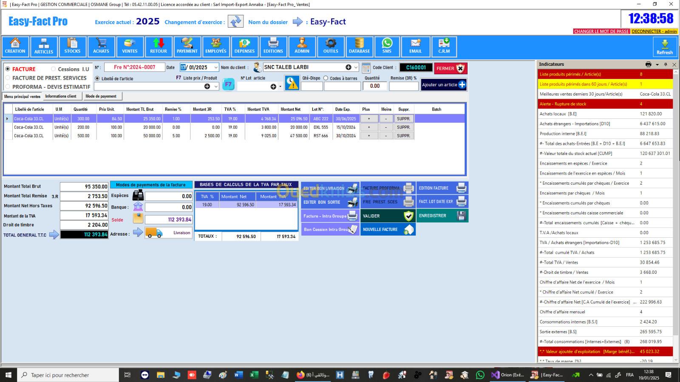This screenshot has height=382, width=680.
Task: Select the Cessions I.U radio button
Action: [54, 69]
